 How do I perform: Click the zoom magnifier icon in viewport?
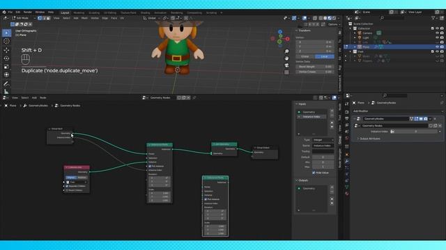pyautogui.click(x=286, y=51)
